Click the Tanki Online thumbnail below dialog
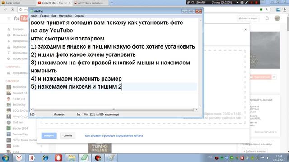This screenshot has height=162, width=289. point(99,148)
